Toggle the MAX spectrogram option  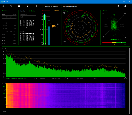point(4,86)
